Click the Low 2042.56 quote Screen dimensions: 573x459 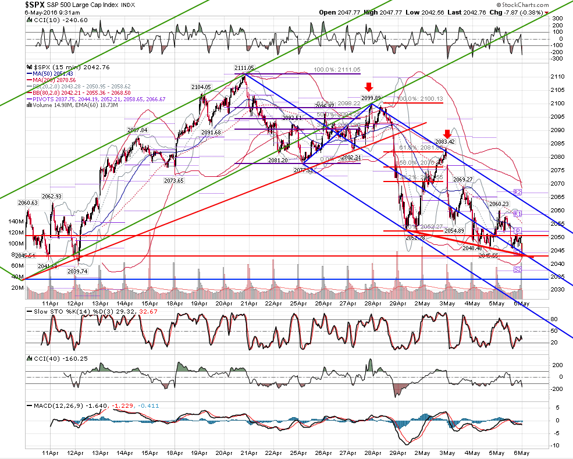[425, 12]
